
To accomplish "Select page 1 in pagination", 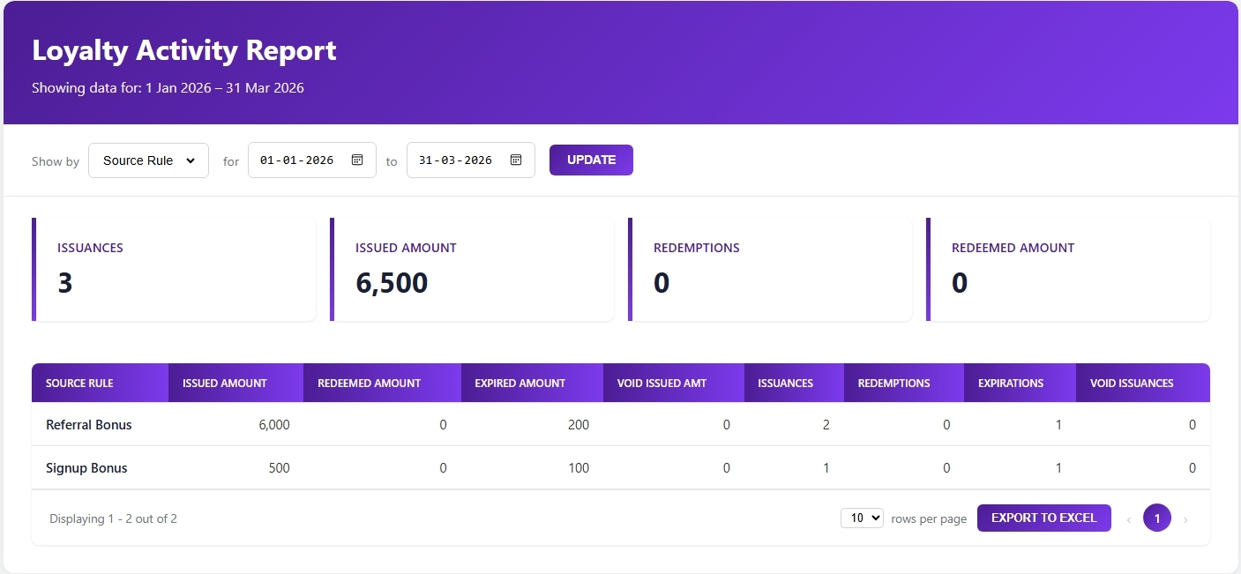I will (1156, 518).
